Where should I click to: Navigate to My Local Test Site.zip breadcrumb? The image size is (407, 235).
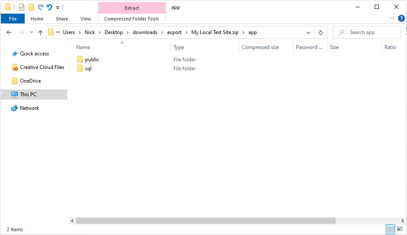click(215, 32)
